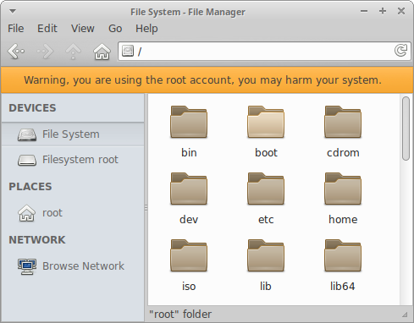Select the iso folder icon
Screen dimensions: 414x323
coord(189,255)
